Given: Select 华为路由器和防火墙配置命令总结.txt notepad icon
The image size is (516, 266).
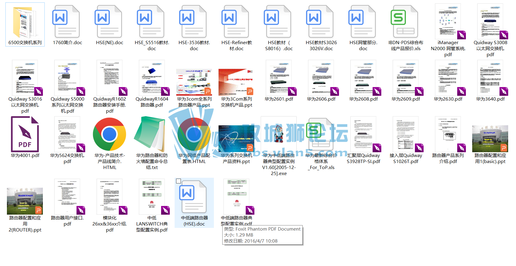Looking at the screenshot, I should [x=150, y=134].
